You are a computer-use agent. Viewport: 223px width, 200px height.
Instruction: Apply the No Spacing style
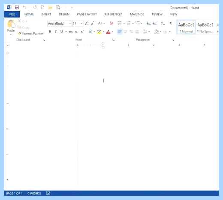point(205,27)
